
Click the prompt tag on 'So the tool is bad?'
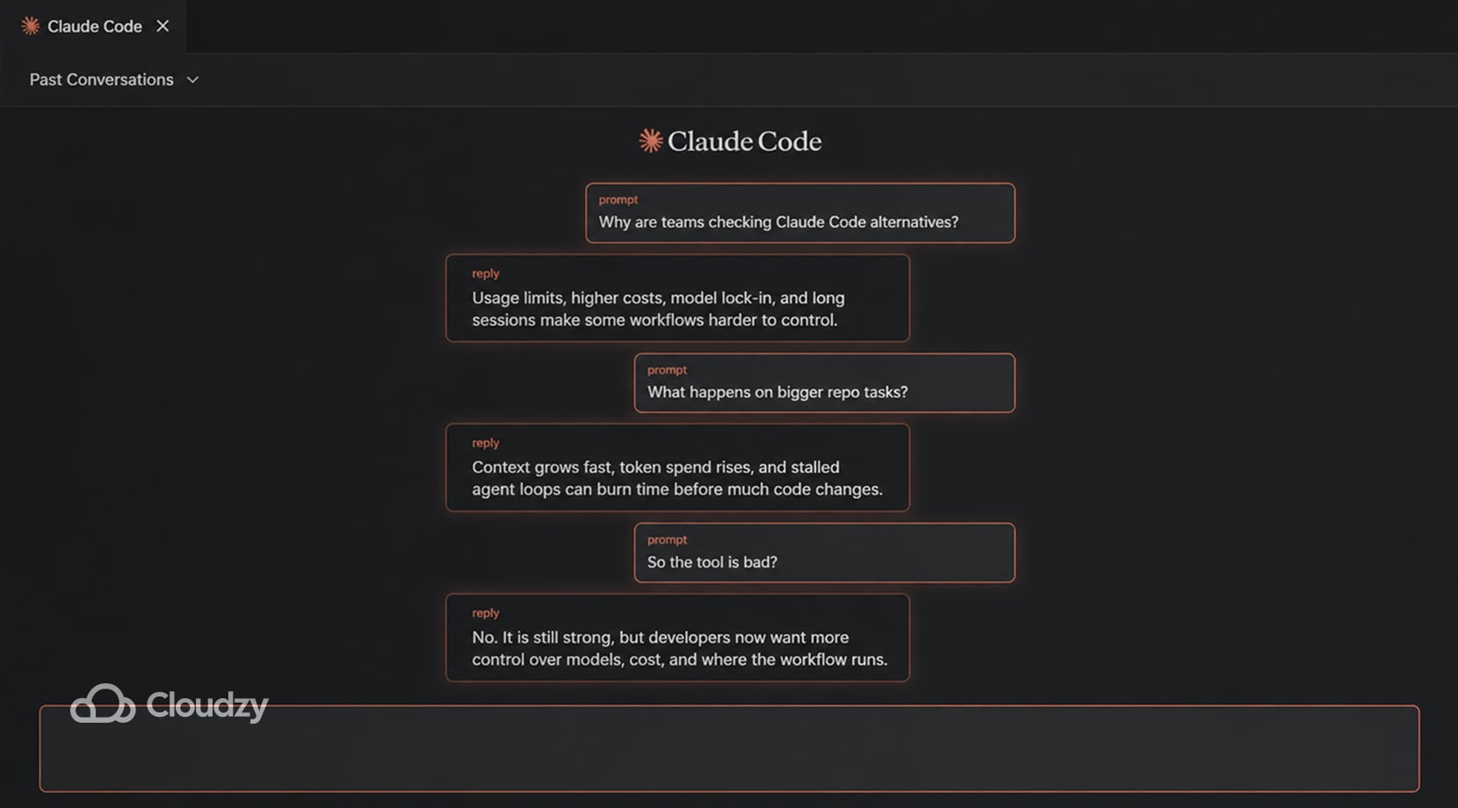pyautogui.click(x=668, y=539)
